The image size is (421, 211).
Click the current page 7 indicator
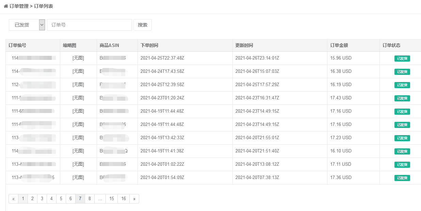(x=80, y=198)
